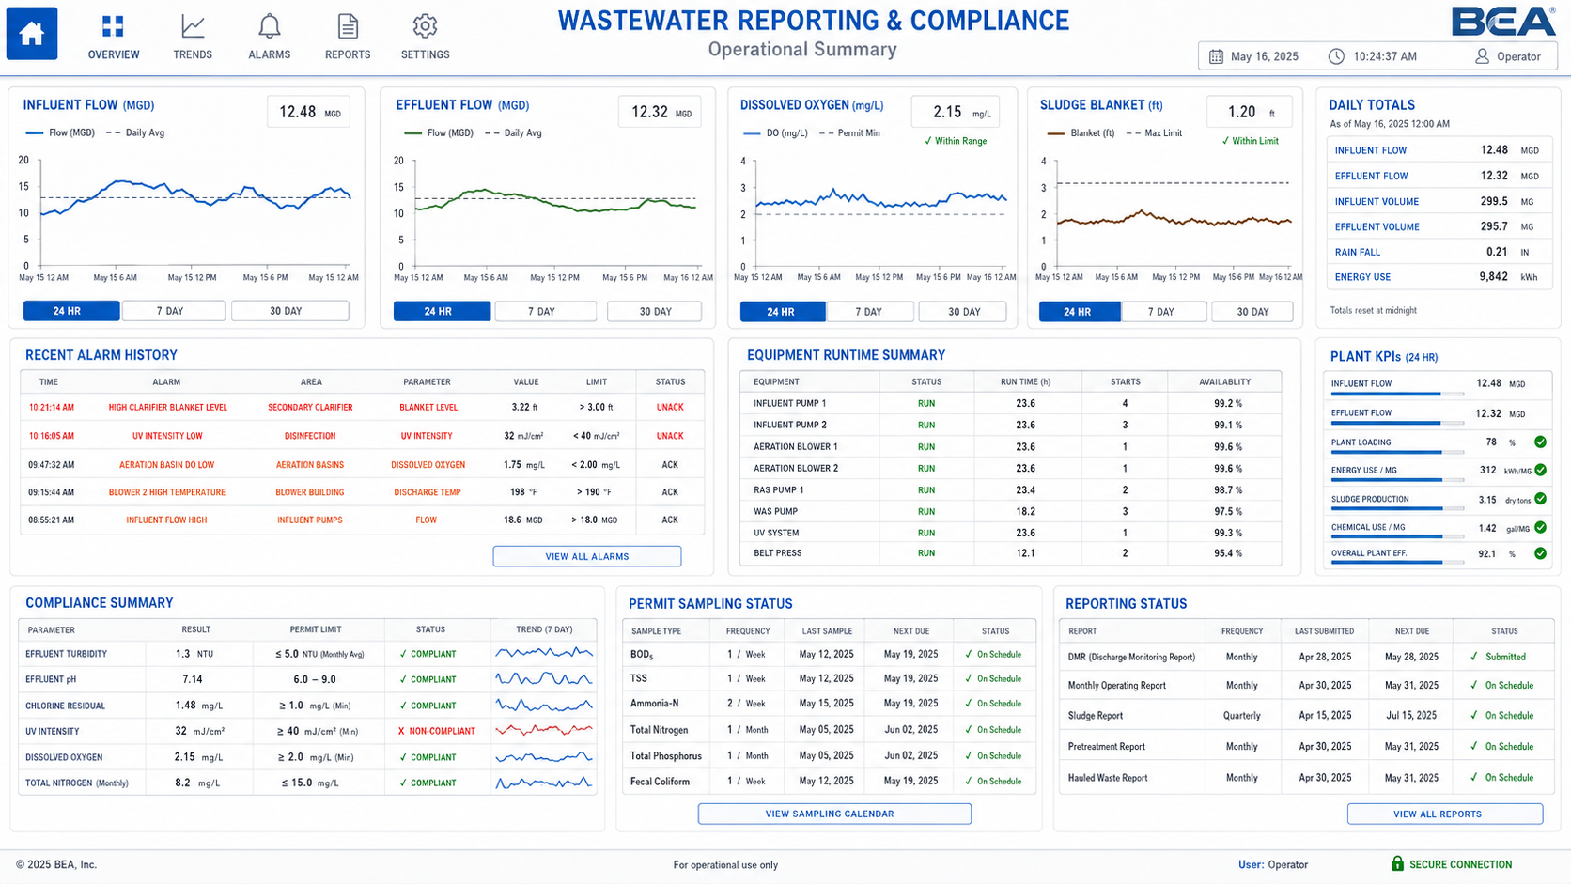The width and height of the screenshot is (1571, 884).
Task: Open the Overview grid icon
Action: point(113,25)
